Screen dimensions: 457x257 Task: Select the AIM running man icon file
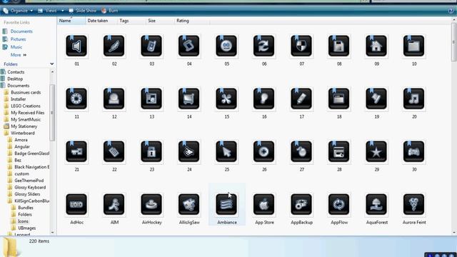(114, 205)
